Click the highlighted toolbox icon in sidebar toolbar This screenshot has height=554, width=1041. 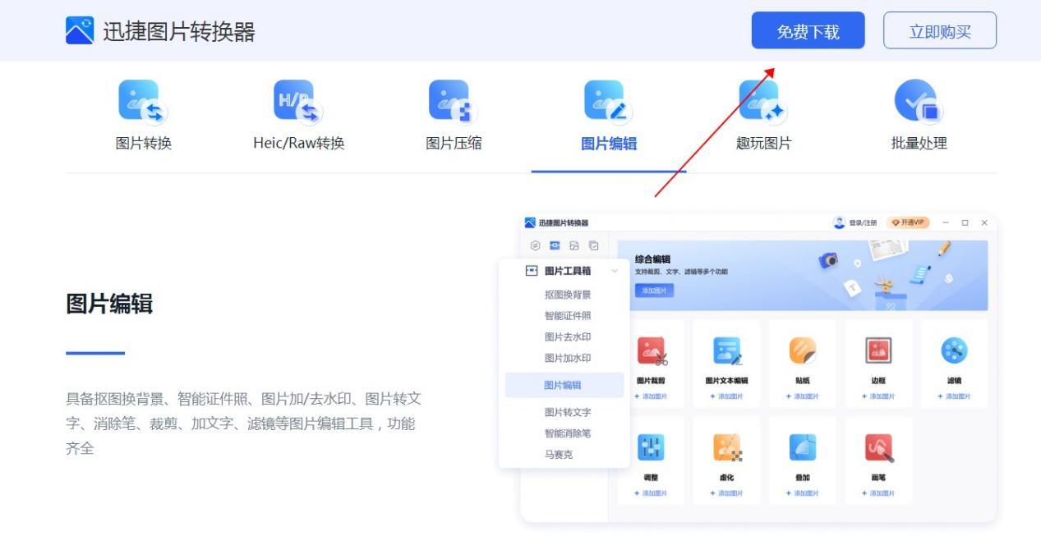click(x=555, y=245)
